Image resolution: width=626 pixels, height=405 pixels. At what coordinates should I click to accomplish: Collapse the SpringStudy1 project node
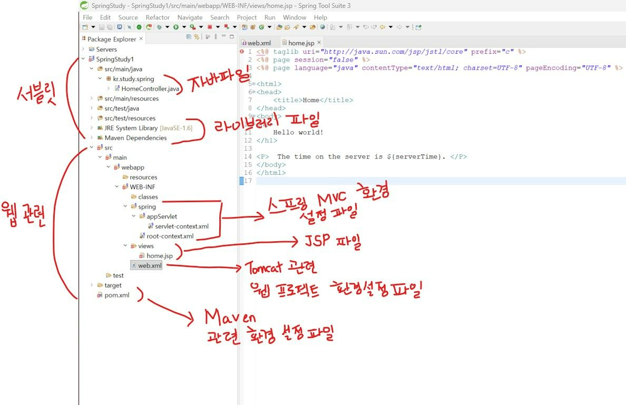coord(83,58)
